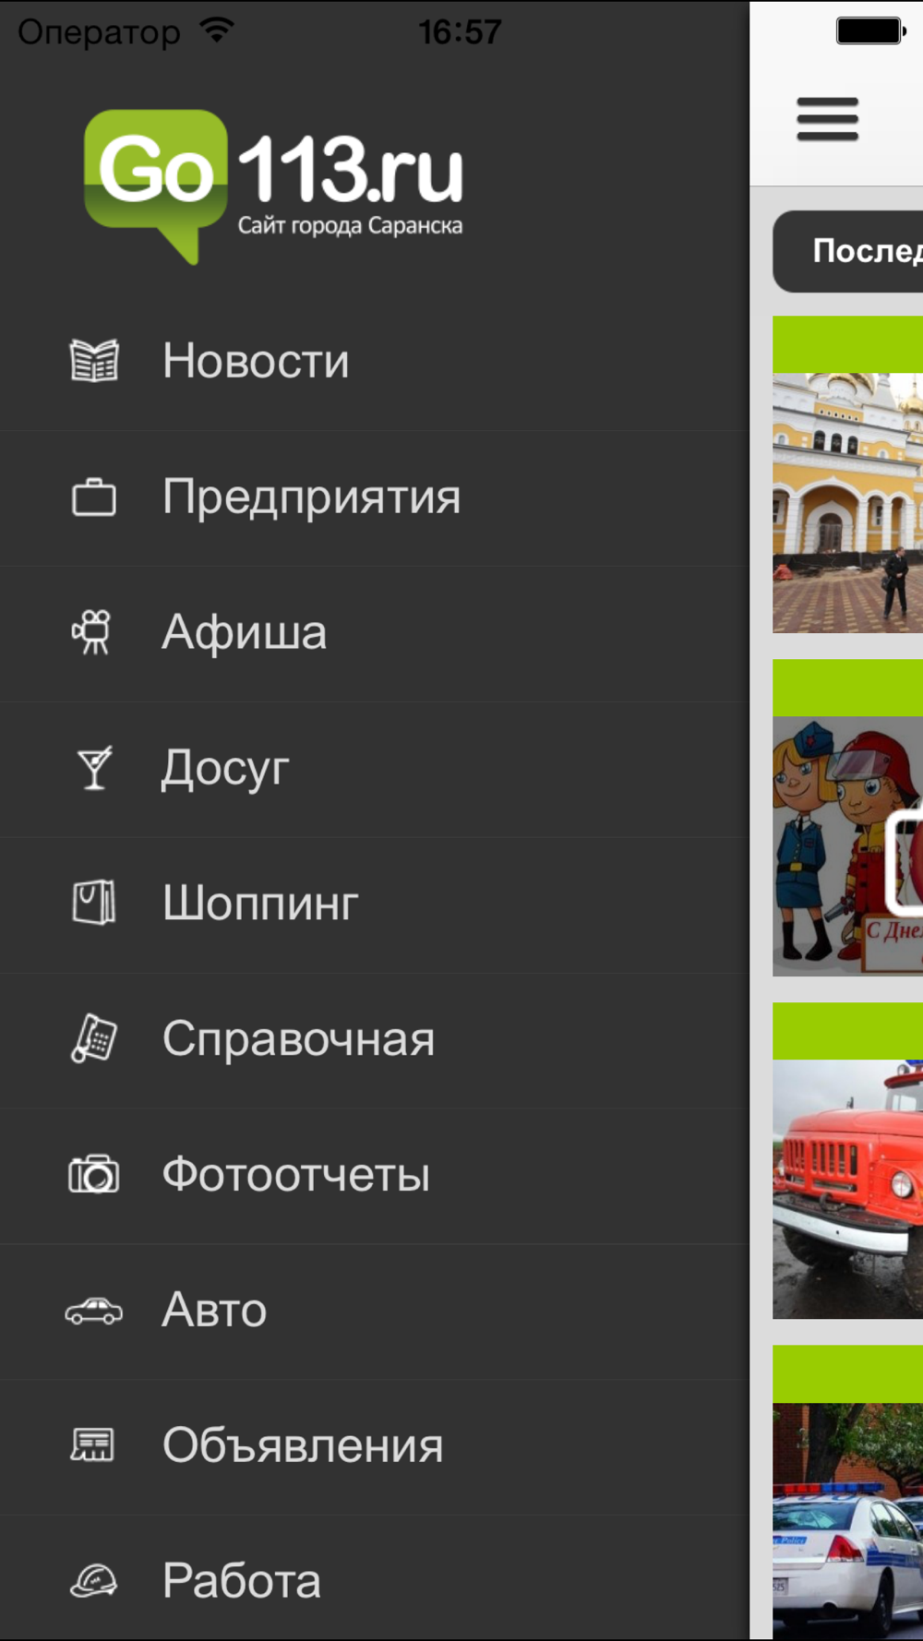Tap the film camera icon for Афиша
Image resolution: width=923 pixels, height=1641 pixels.
coord(92,632)
